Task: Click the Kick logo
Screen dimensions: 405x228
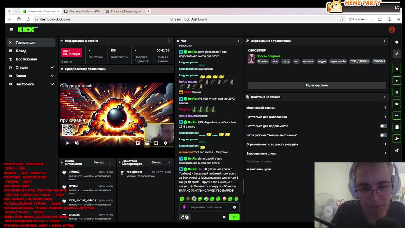Action: pos(27,29)
